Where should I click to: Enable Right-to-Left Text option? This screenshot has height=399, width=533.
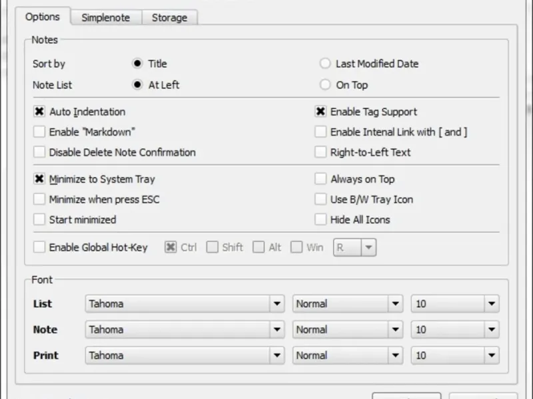[x=320, y=152]
